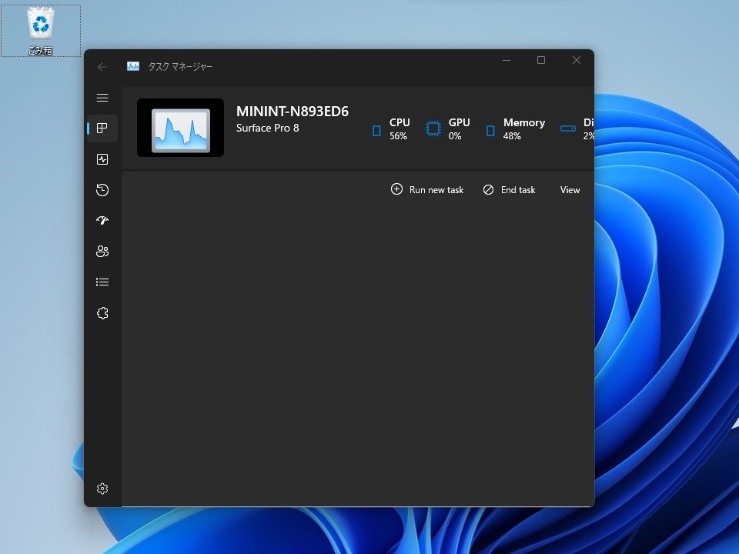Open the Users page icon
Image resolution: width=739 pixels, height=554 pixels.
click(x=102, y=251)
